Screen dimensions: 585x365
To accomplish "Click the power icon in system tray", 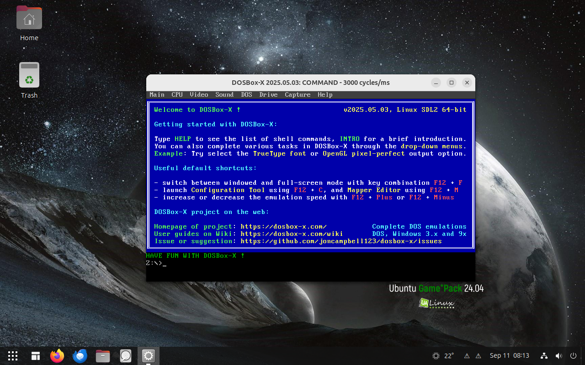I will (x=573, y=356).
